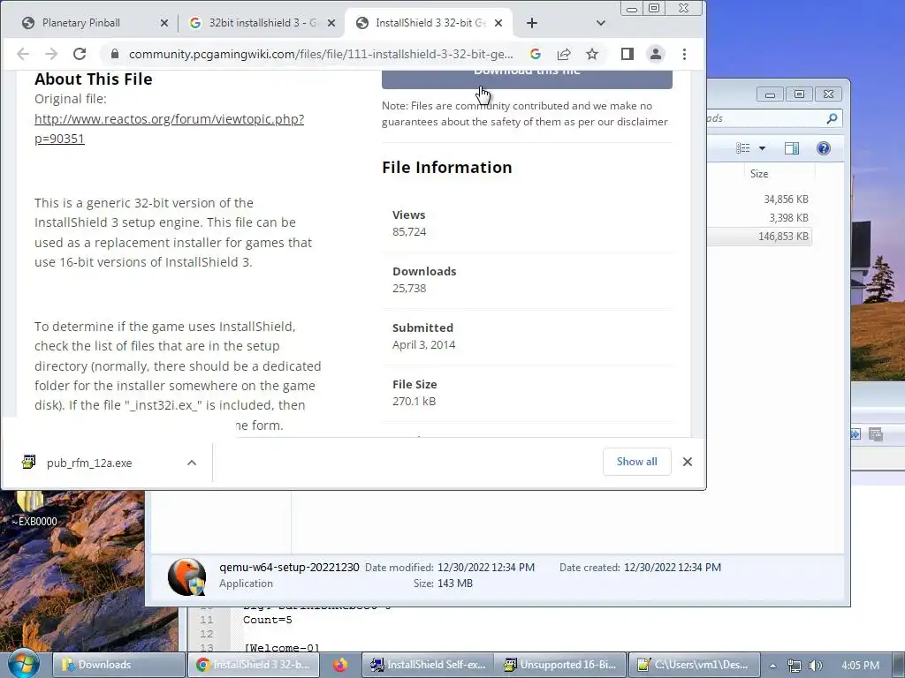Open the Chrome profile menu
Screen dimensions: 905x678
tap(656, 54)
